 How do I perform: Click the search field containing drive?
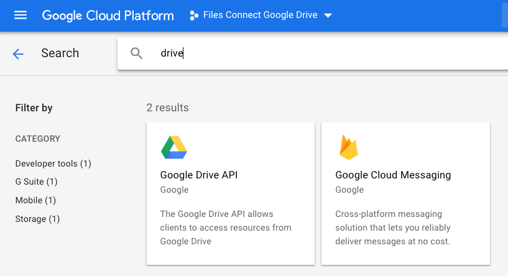311,53
